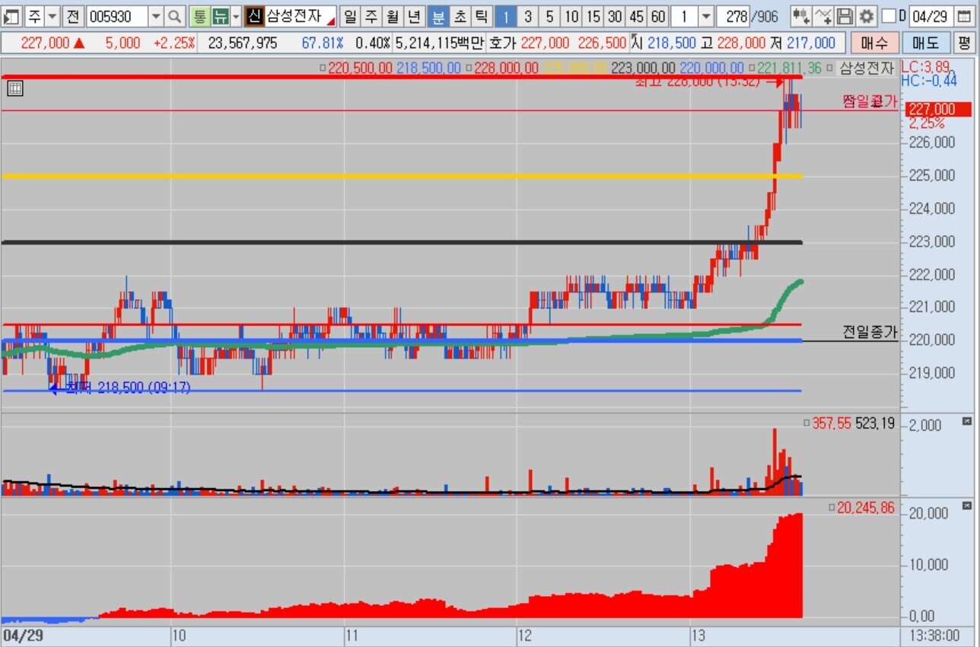Switch to 틱 (tick) chart period
980x647 pixels.
pyautogui.click(x=481, y=16)
